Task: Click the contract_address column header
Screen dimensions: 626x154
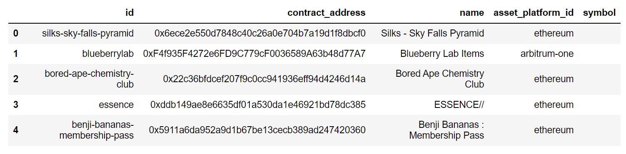Action: 327,13
